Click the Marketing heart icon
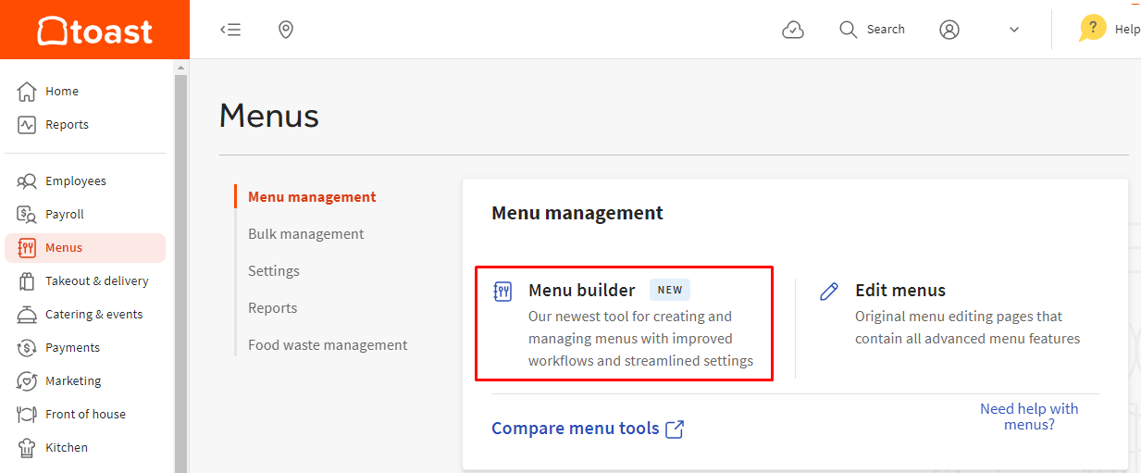 27,380
